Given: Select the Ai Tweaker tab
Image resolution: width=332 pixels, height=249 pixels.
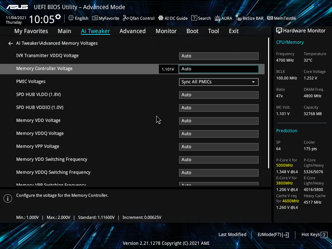Looking at the screenshot, I should click(95, 31).
